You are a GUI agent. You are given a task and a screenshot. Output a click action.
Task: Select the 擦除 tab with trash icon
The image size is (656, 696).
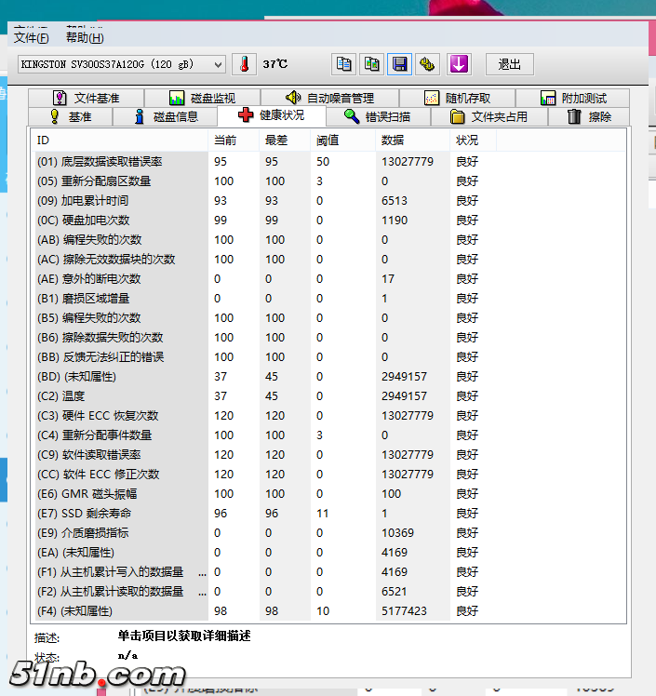(x=588, y=116)
